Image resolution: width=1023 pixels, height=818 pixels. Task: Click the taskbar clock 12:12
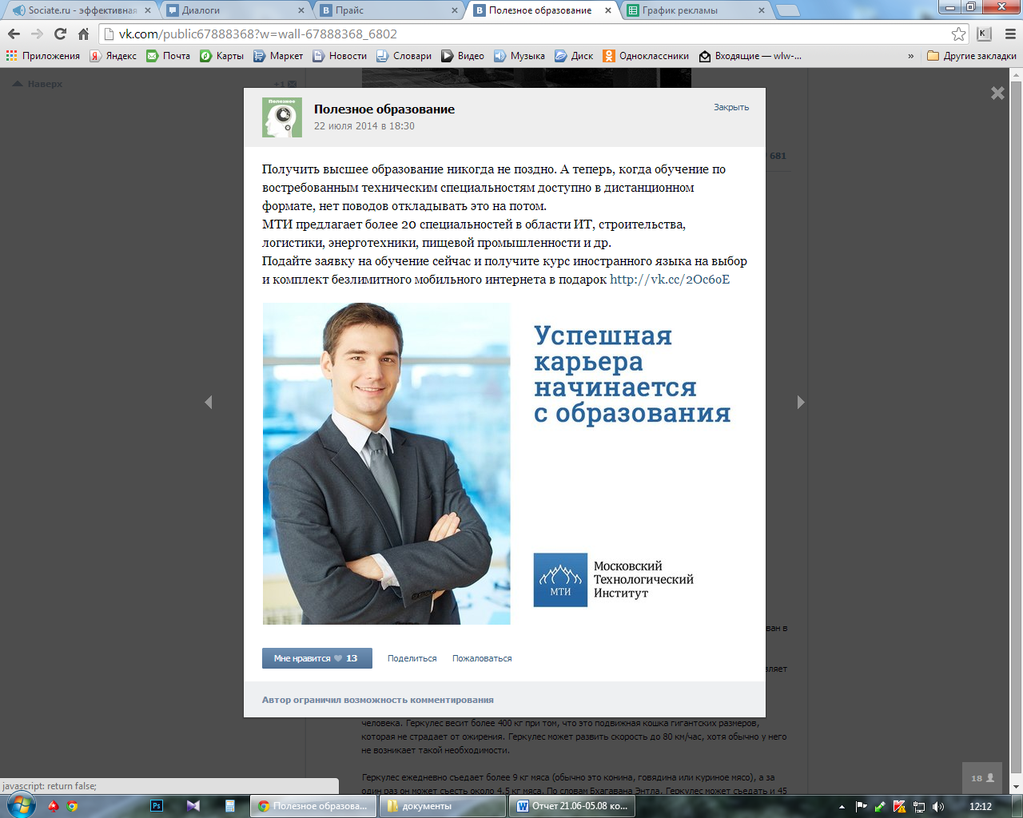[981, 807]
